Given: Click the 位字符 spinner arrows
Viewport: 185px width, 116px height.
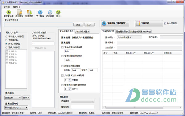Looking at the screenshot, I should pyautogui.click(x=70, y=89).
